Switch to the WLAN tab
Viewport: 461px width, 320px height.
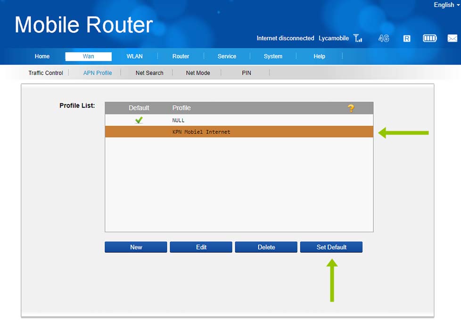134,56
